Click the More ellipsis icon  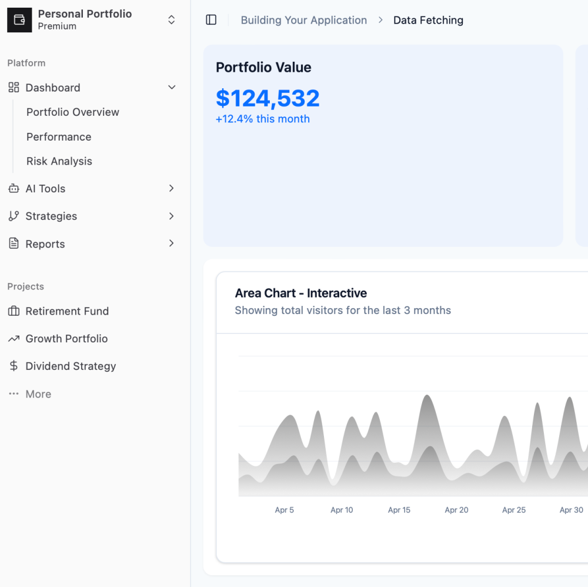tap(14, 394)
